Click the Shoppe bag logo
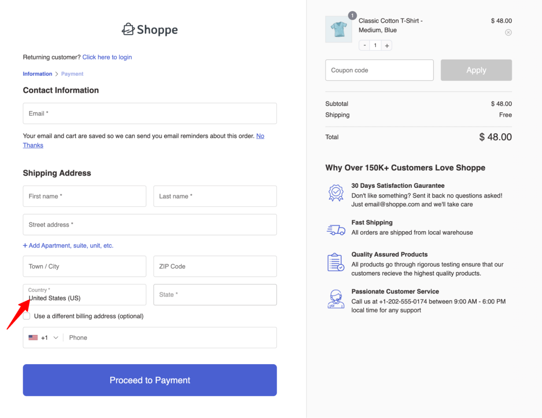The width and height of the screenshot is (542, 418). click(128, 29)
